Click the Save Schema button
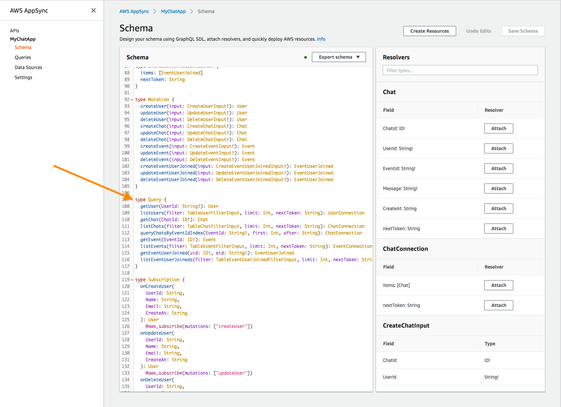 [x=523, y=31]
